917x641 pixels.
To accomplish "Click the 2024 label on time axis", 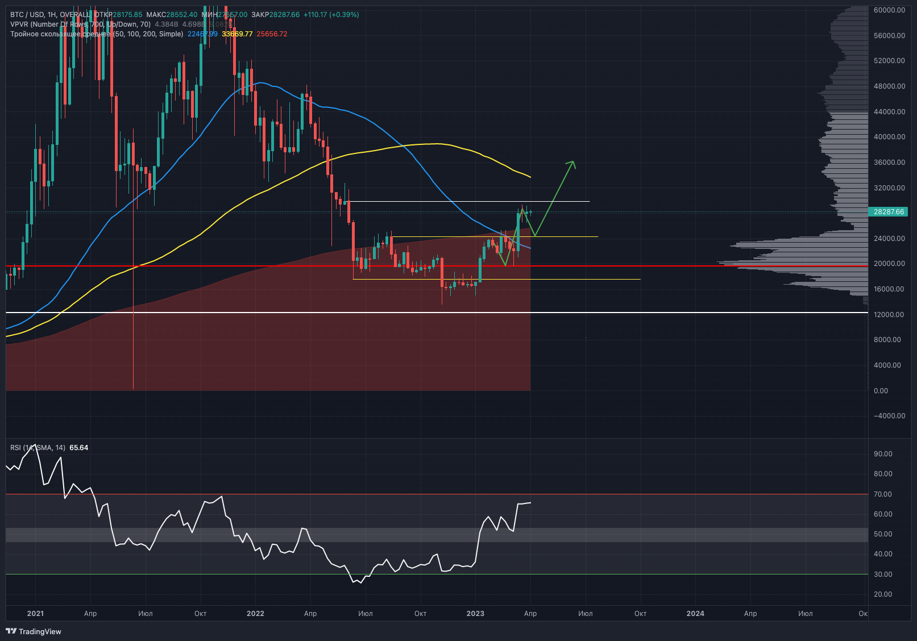I will 695,614.
